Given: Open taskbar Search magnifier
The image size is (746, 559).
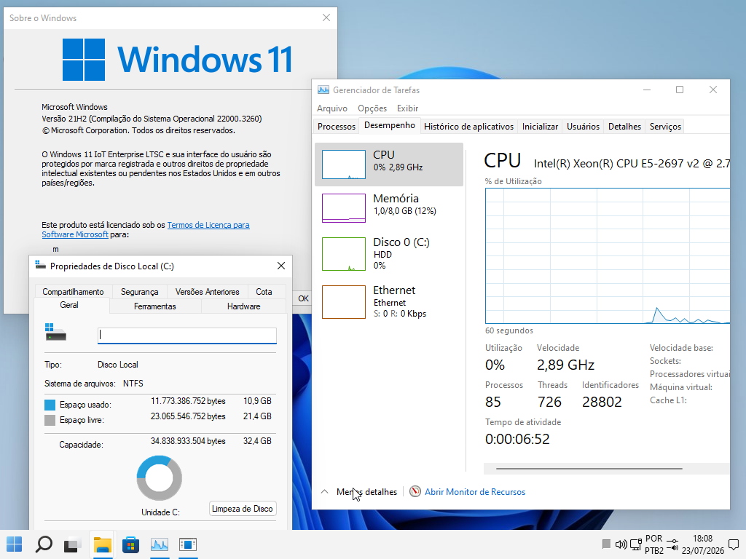Looking at the screenshot, I should [x=44, y=544].
